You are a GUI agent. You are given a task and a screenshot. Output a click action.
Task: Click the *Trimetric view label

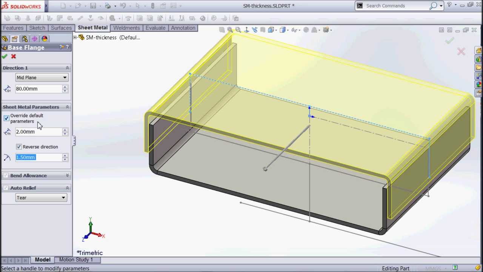90,253
